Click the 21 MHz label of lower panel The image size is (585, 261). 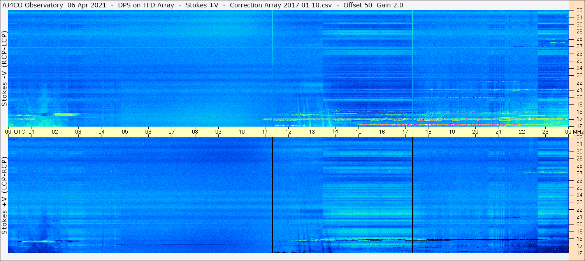coord(579,217)
